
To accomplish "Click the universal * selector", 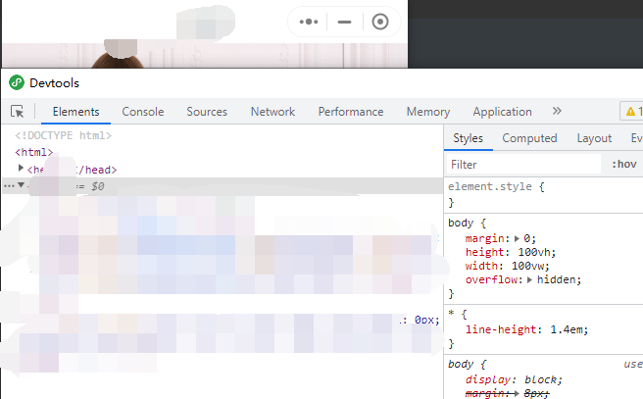I will (x=451, y=314).
